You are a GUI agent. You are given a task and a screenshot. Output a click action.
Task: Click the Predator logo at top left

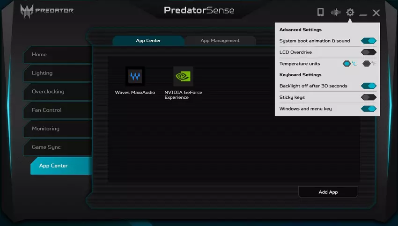[x=47, y=11]
